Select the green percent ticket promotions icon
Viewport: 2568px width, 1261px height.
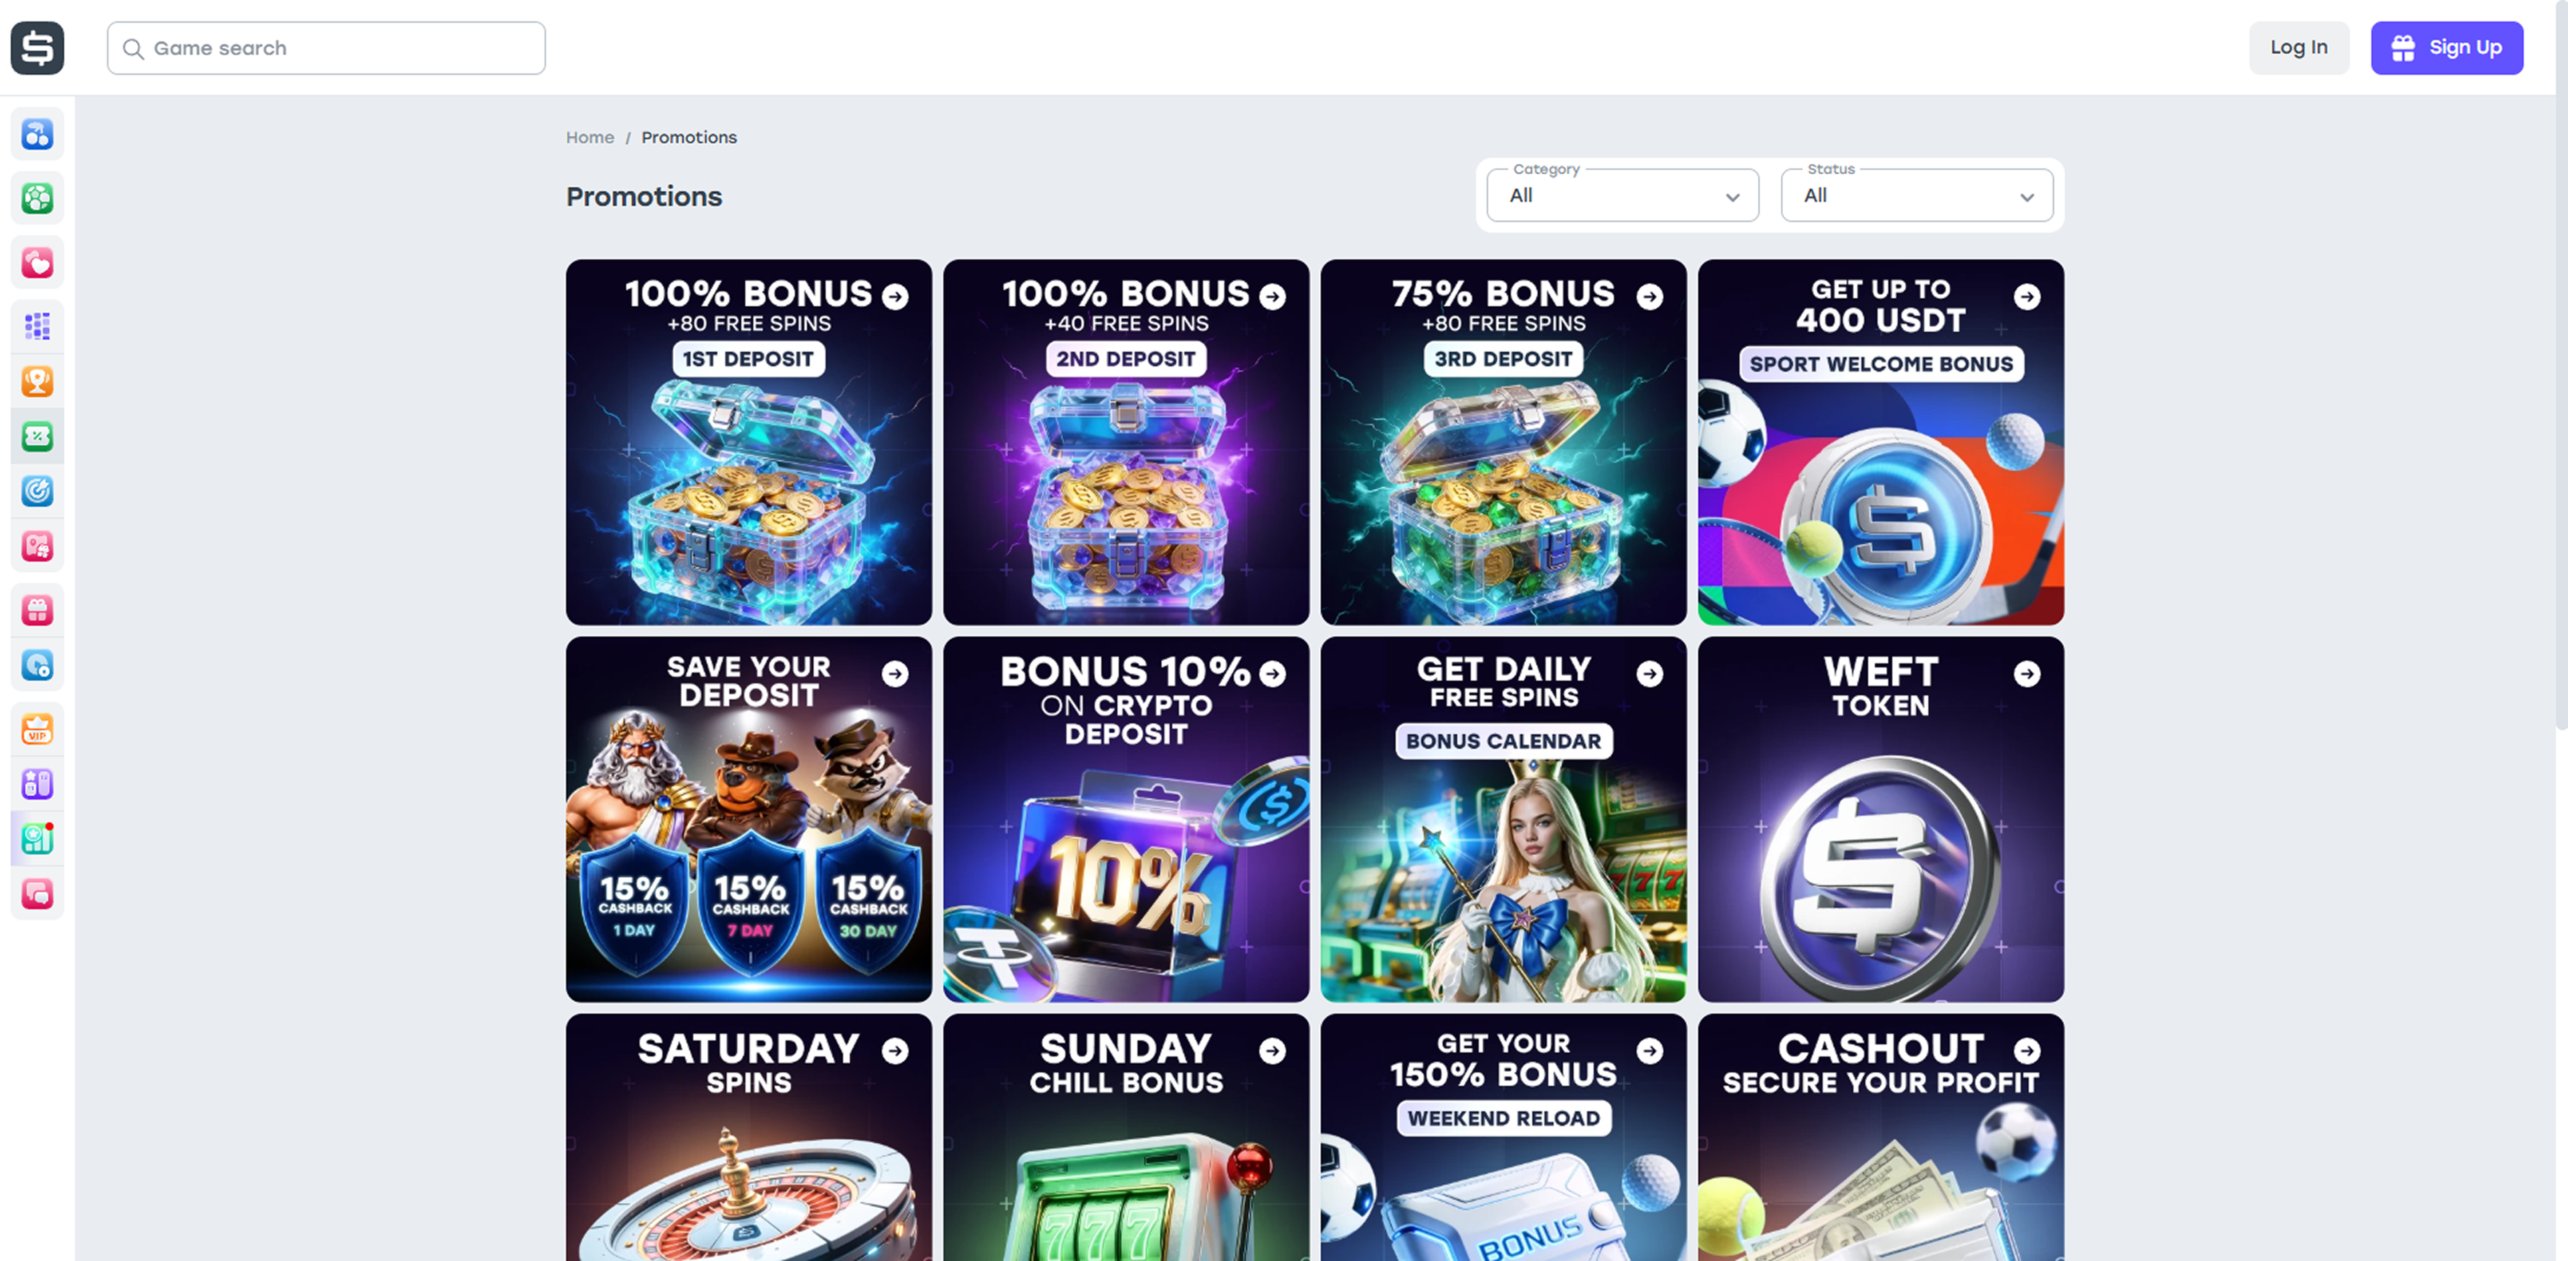(x=37, y=437)
